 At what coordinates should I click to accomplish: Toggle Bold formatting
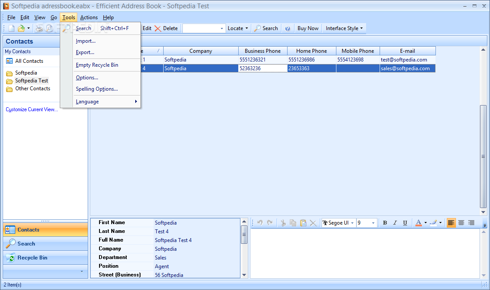pos(385,223)
